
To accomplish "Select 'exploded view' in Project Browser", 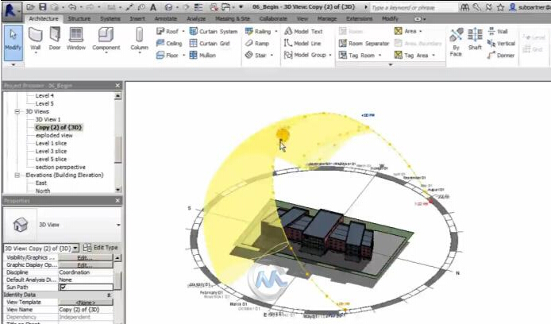I will pyautogui.click(x=55, y=135).
